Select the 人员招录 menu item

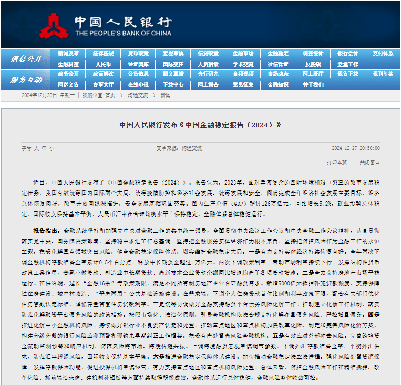pos(208,65)
